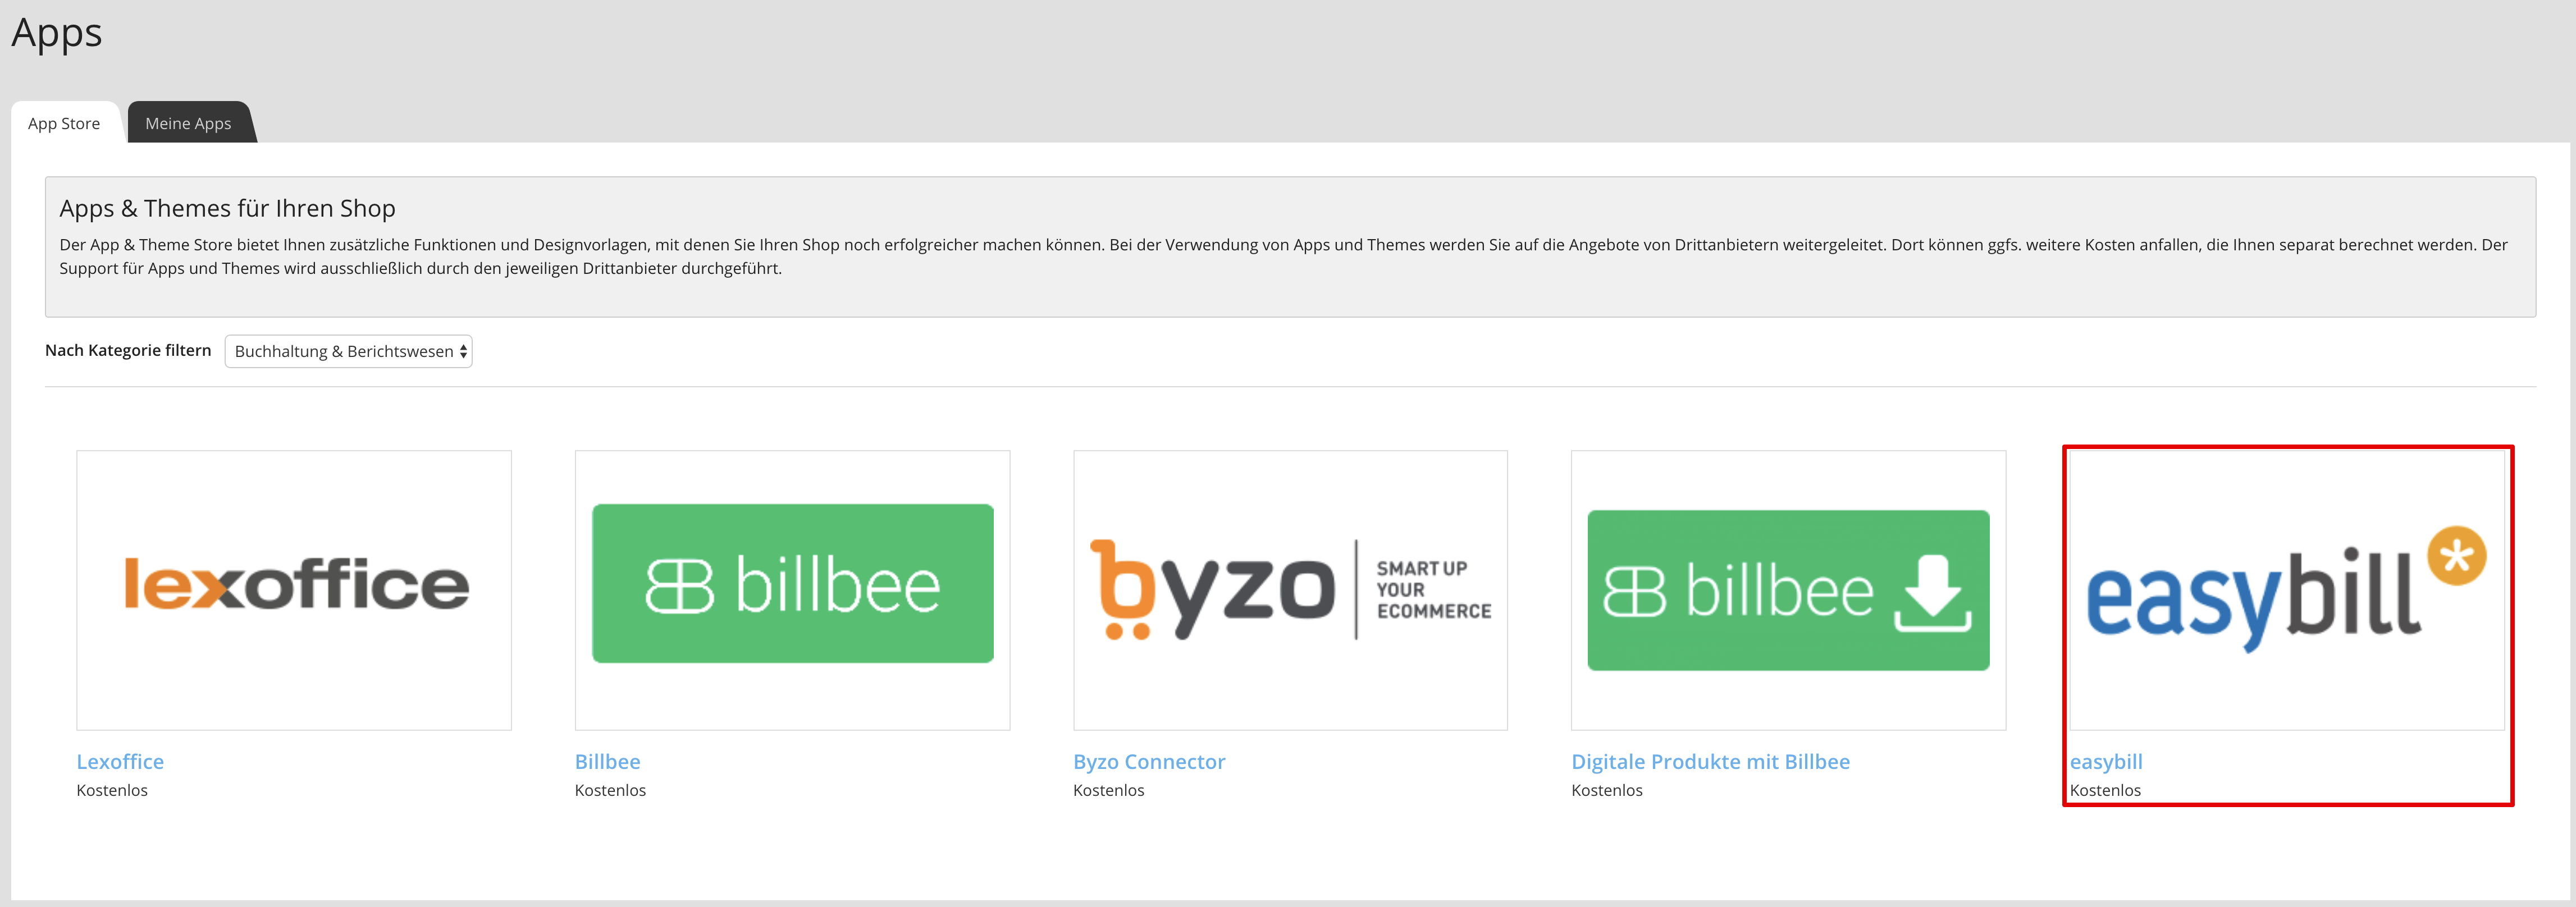Click the Apps & Themes für Ihren Shop heading
This screenshot has width=2576, height=907.
(x=227, y=208)
